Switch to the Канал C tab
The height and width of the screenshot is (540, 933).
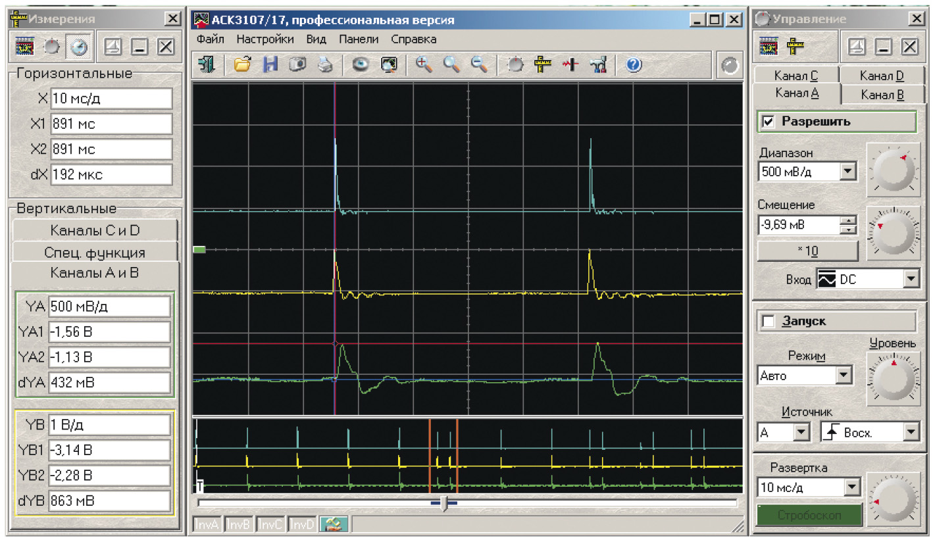click(796, 76)
